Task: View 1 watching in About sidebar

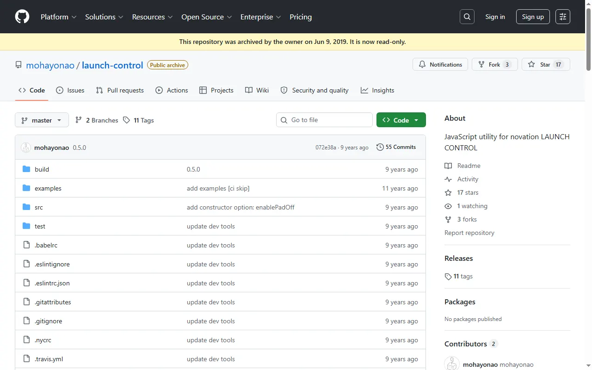Action: (466, 206)
